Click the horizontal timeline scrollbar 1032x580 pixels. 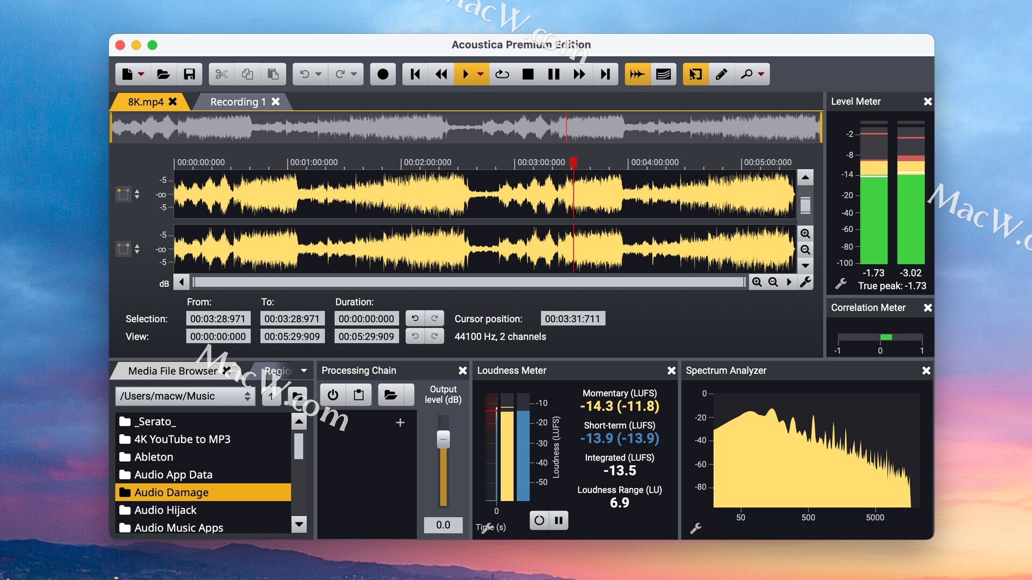469,282
